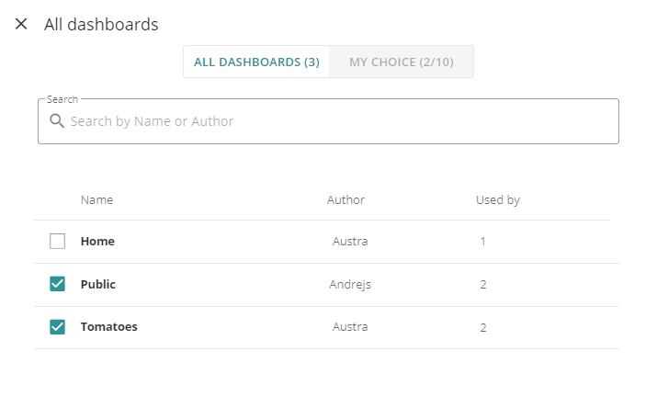Screen dimensions: 657x408
Task: Uncheck the Public dashboard checkbox
Action: (57, 284)
